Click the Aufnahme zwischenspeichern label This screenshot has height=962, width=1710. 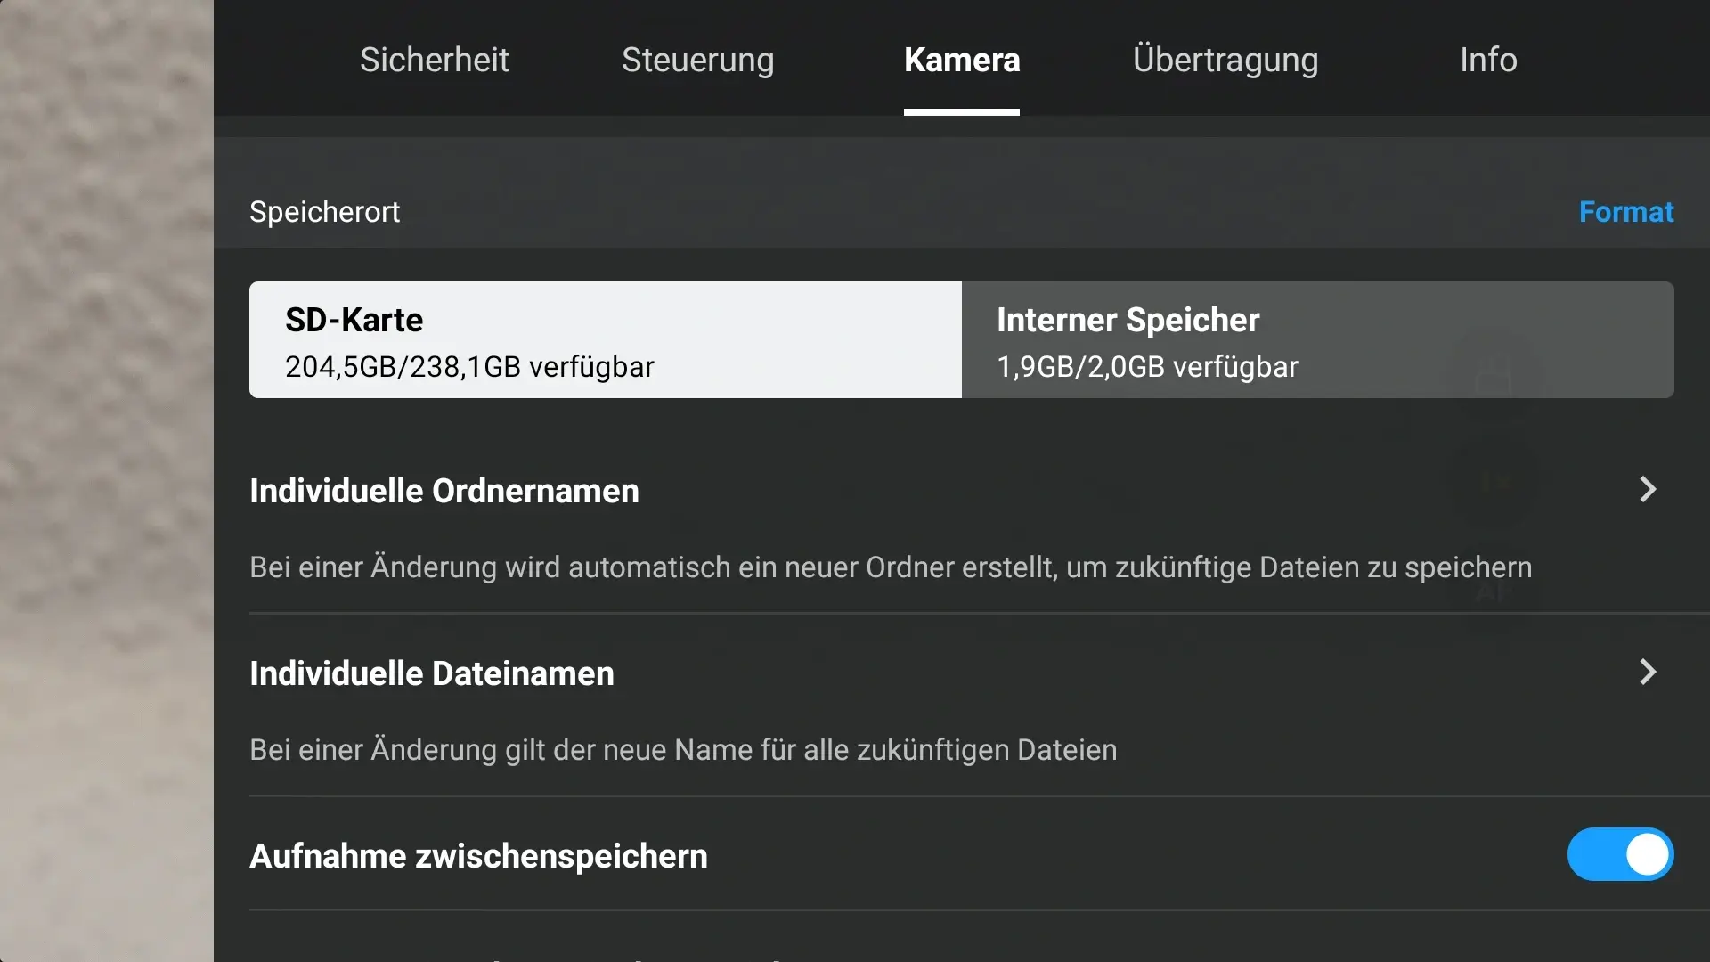(478, 856)
